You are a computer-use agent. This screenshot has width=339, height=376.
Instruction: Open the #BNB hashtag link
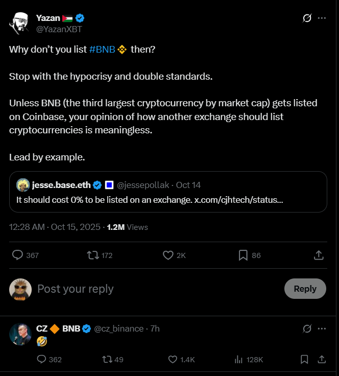102,50
